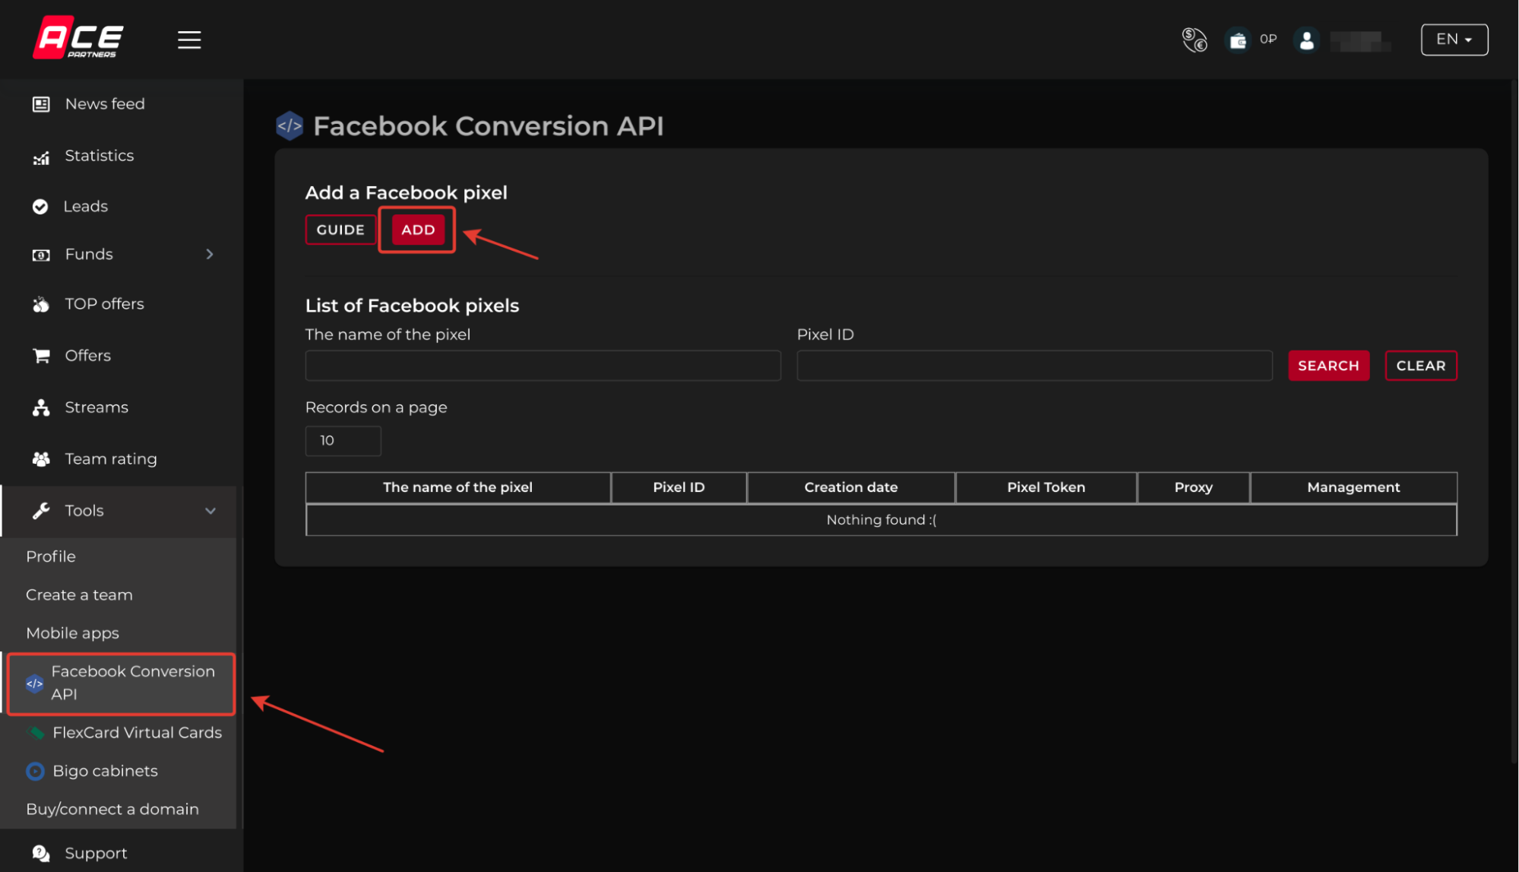Click 'Pixel Token' column header
The width and height of the screenshot is (1519, 872).
pos(1046,487)
